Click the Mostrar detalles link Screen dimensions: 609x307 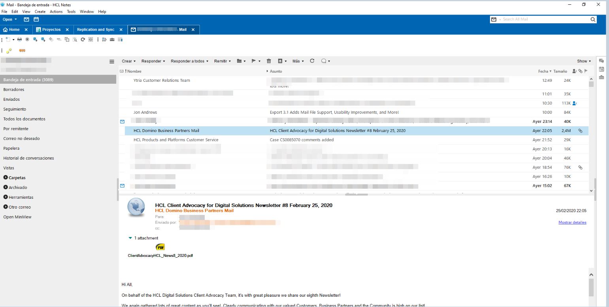pos(572,222)
